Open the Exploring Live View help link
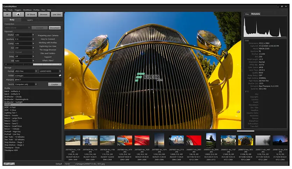 [48, 46]
